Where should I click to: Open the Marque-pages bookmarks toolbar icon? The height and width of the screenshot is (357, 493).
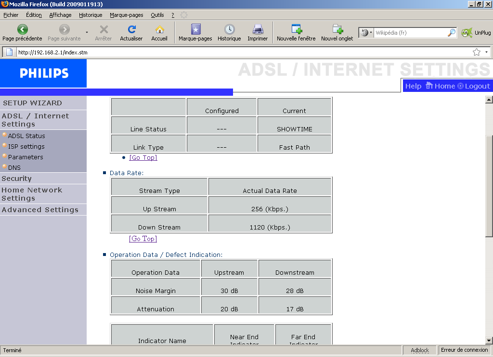pos(195,29)
